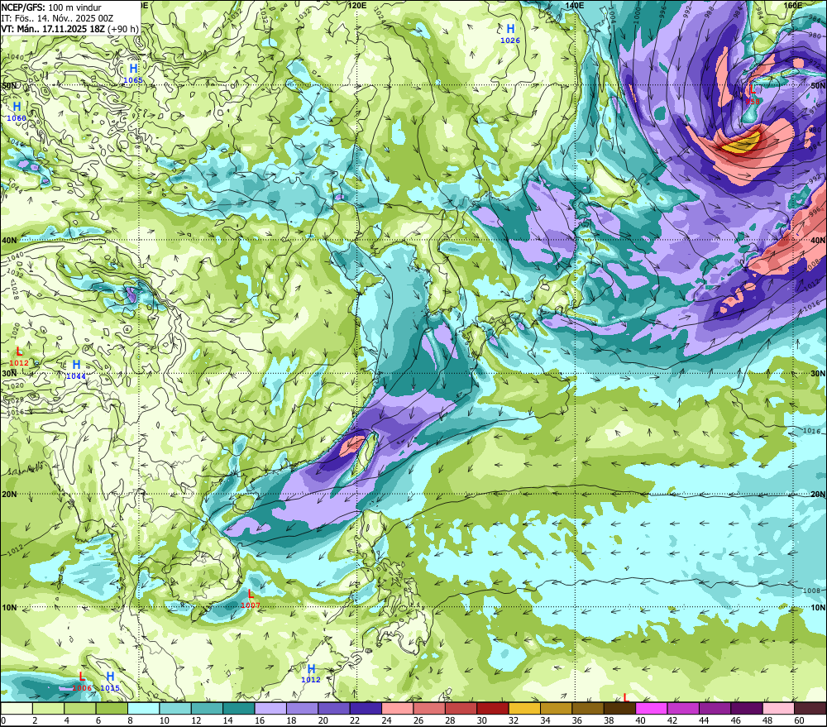Select the yellow 32–34 legend swatch

pyautogui.click(x=524, y=709)
